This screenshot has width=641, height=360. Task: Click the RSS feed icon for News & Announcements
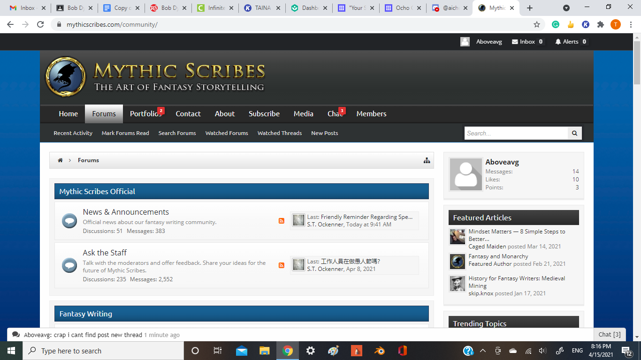point(282,221)
